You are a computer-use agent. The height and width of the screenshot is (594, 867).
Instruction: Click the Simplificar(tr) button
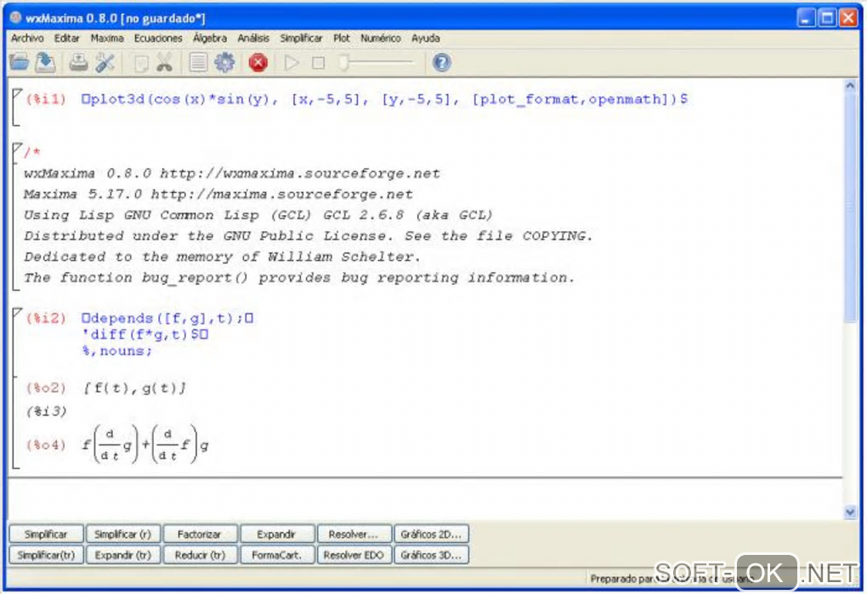(x=46, y=555)
